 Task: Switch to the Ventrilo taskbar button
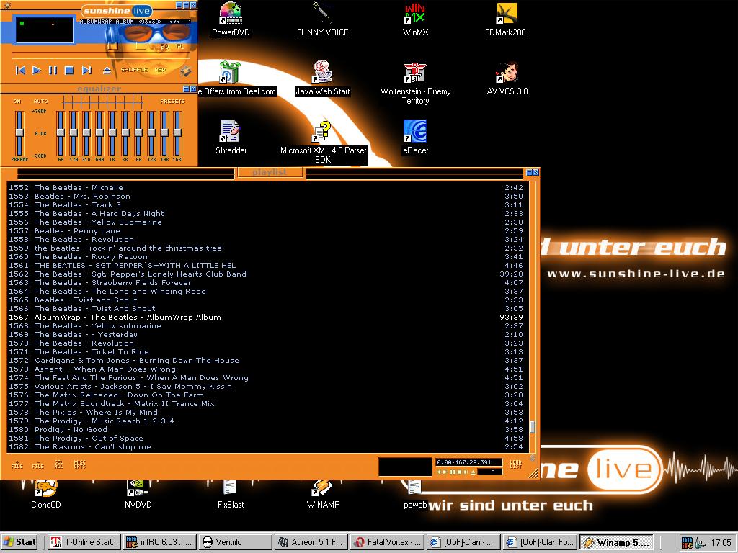(236, 542)
